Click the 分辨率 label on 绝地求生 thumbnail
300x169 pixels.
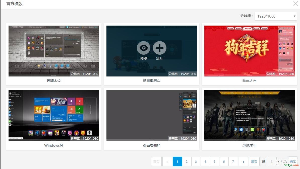(280, 138)
